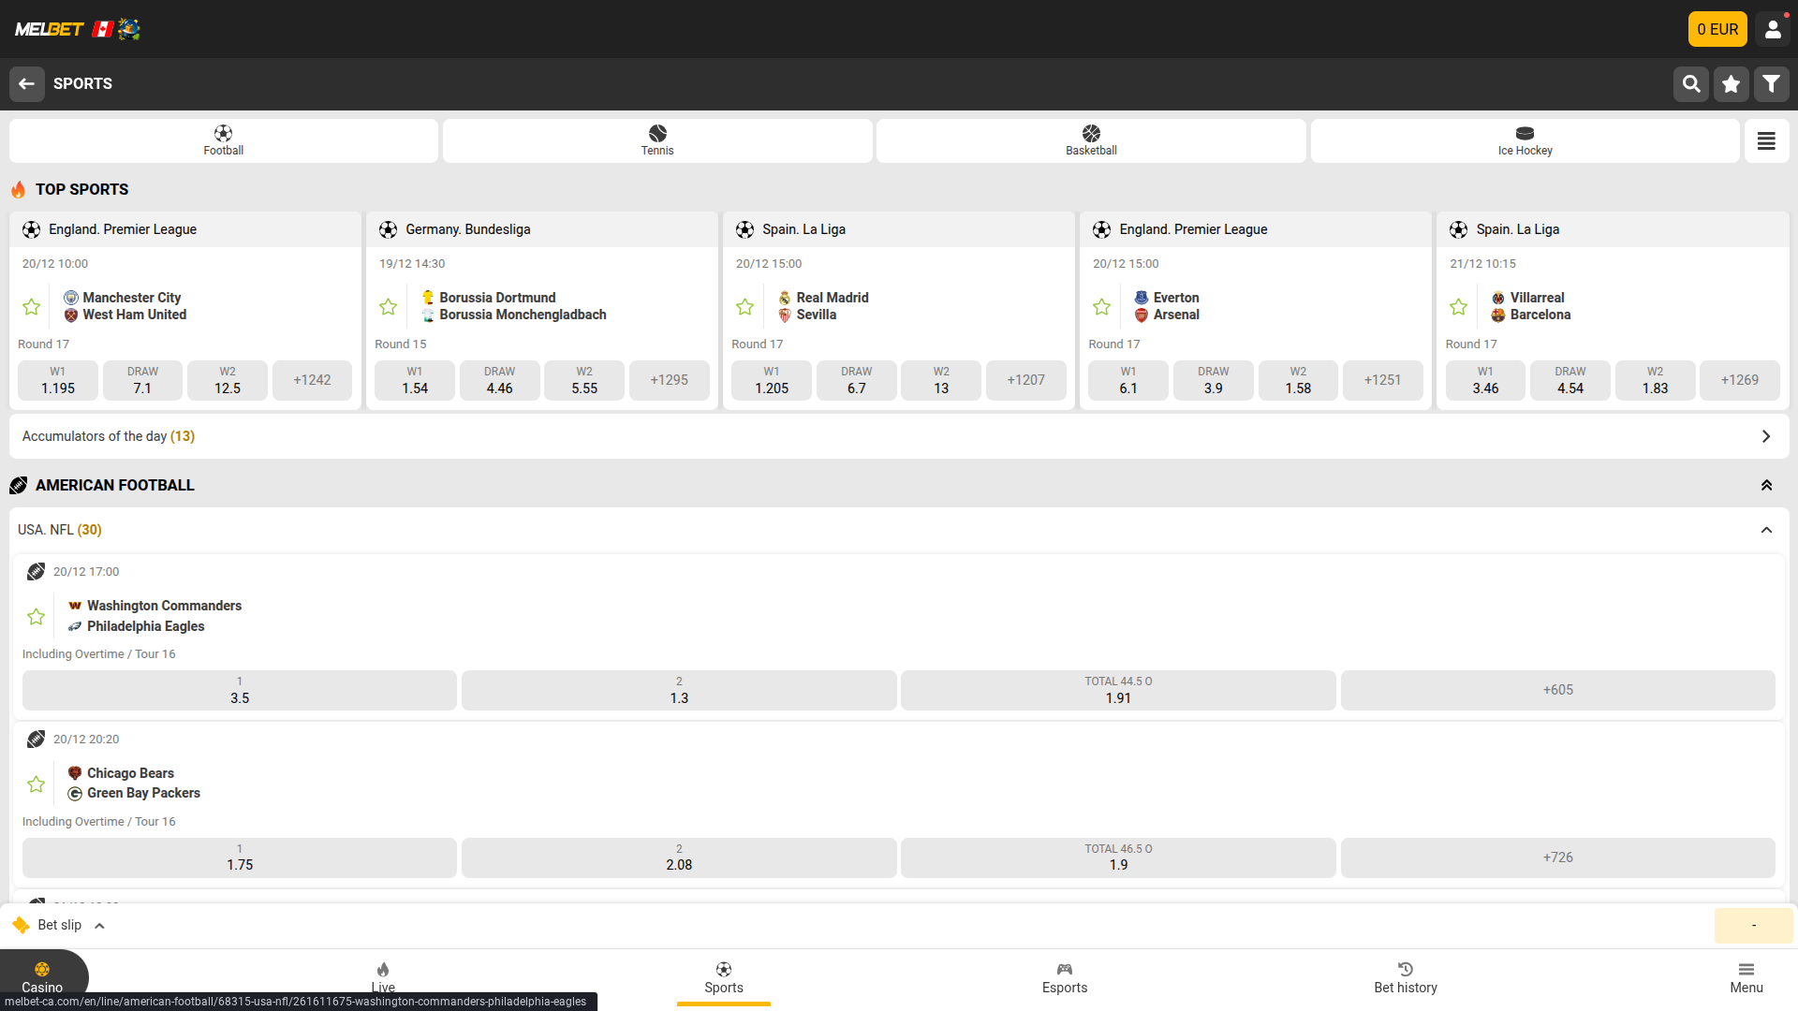Open the user account profile icon
This screenshot has height=1011, width=1798.
click(1773, 29)
